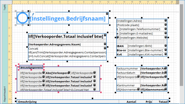Select the Factuurnummer label cell
Viewport: 185px width, 104px height.
[x=128, y=69]
